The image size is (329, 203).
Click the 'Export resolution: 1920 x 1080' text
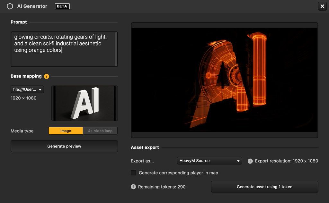[286, 161]
